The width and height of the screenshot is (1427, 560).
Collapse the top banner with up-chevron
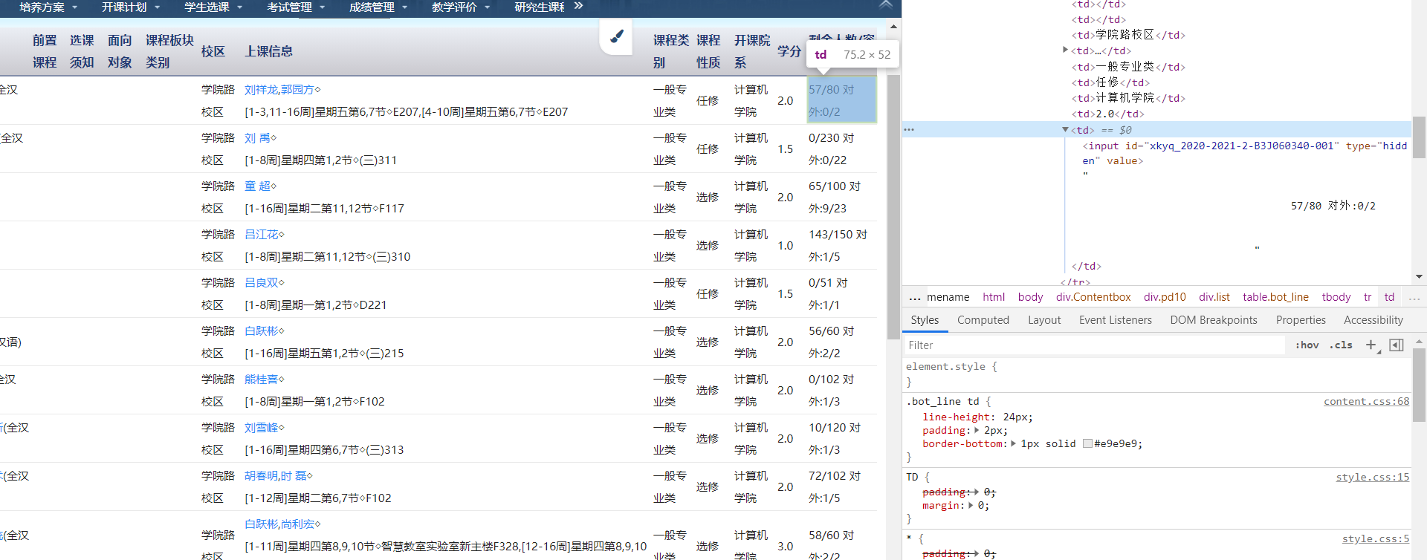885,4
